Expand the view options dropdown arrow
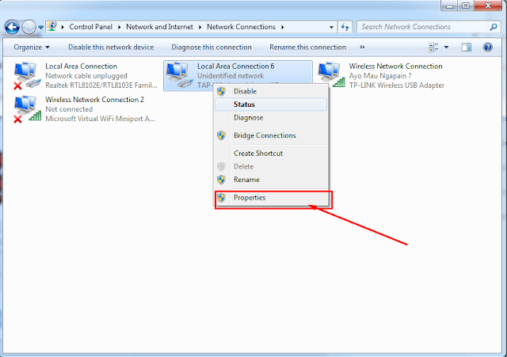 (x=446, y=47)
